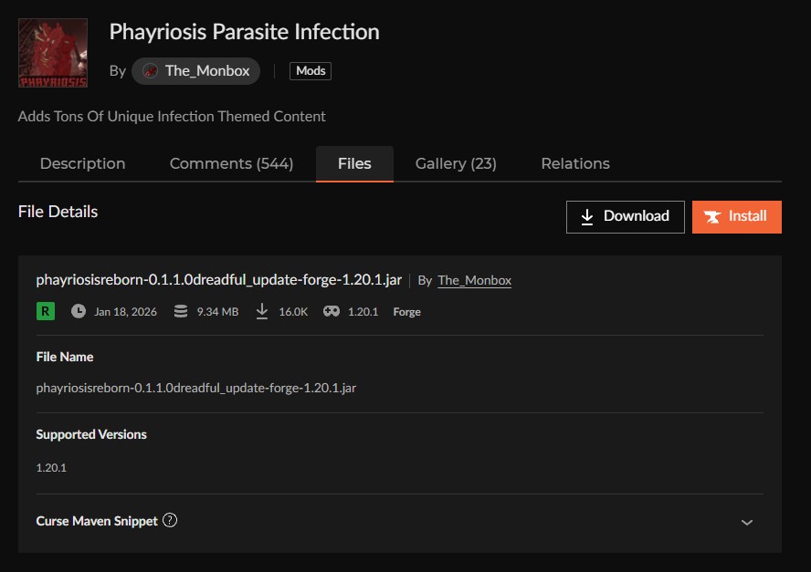Image resolution: width=811 pixels, height=572 pixels.
Task: Click the orange Install button
Action: click(736, 216)
